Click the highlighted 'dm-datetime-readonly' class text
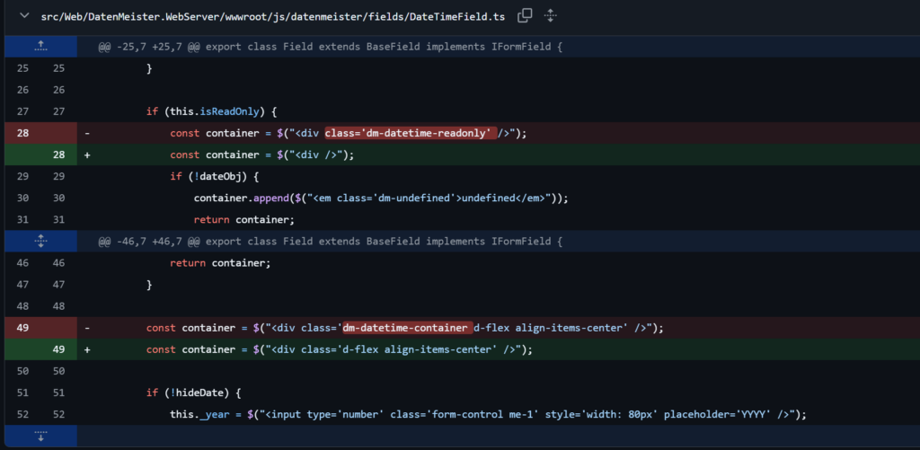The height and width of the screenshot is (450, 920). click(x=410, y=133)
